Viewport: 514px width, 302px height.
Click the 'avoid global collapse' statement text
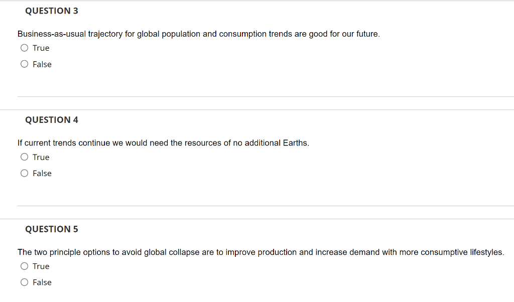pyautogui.click(x=261, y=252)
